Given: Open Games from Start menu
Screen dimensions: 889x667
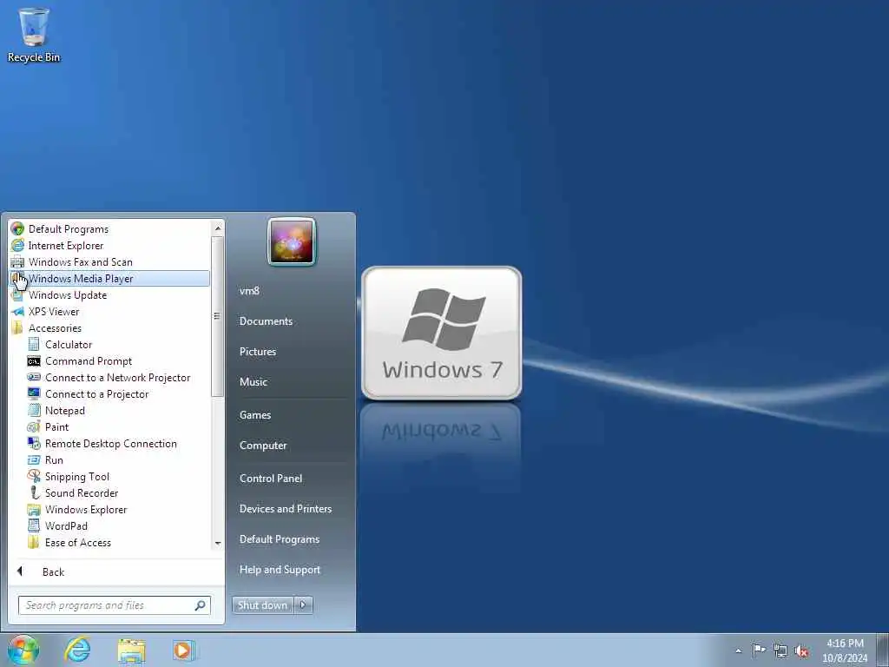Looking at the screenshot, I should 255,414.
